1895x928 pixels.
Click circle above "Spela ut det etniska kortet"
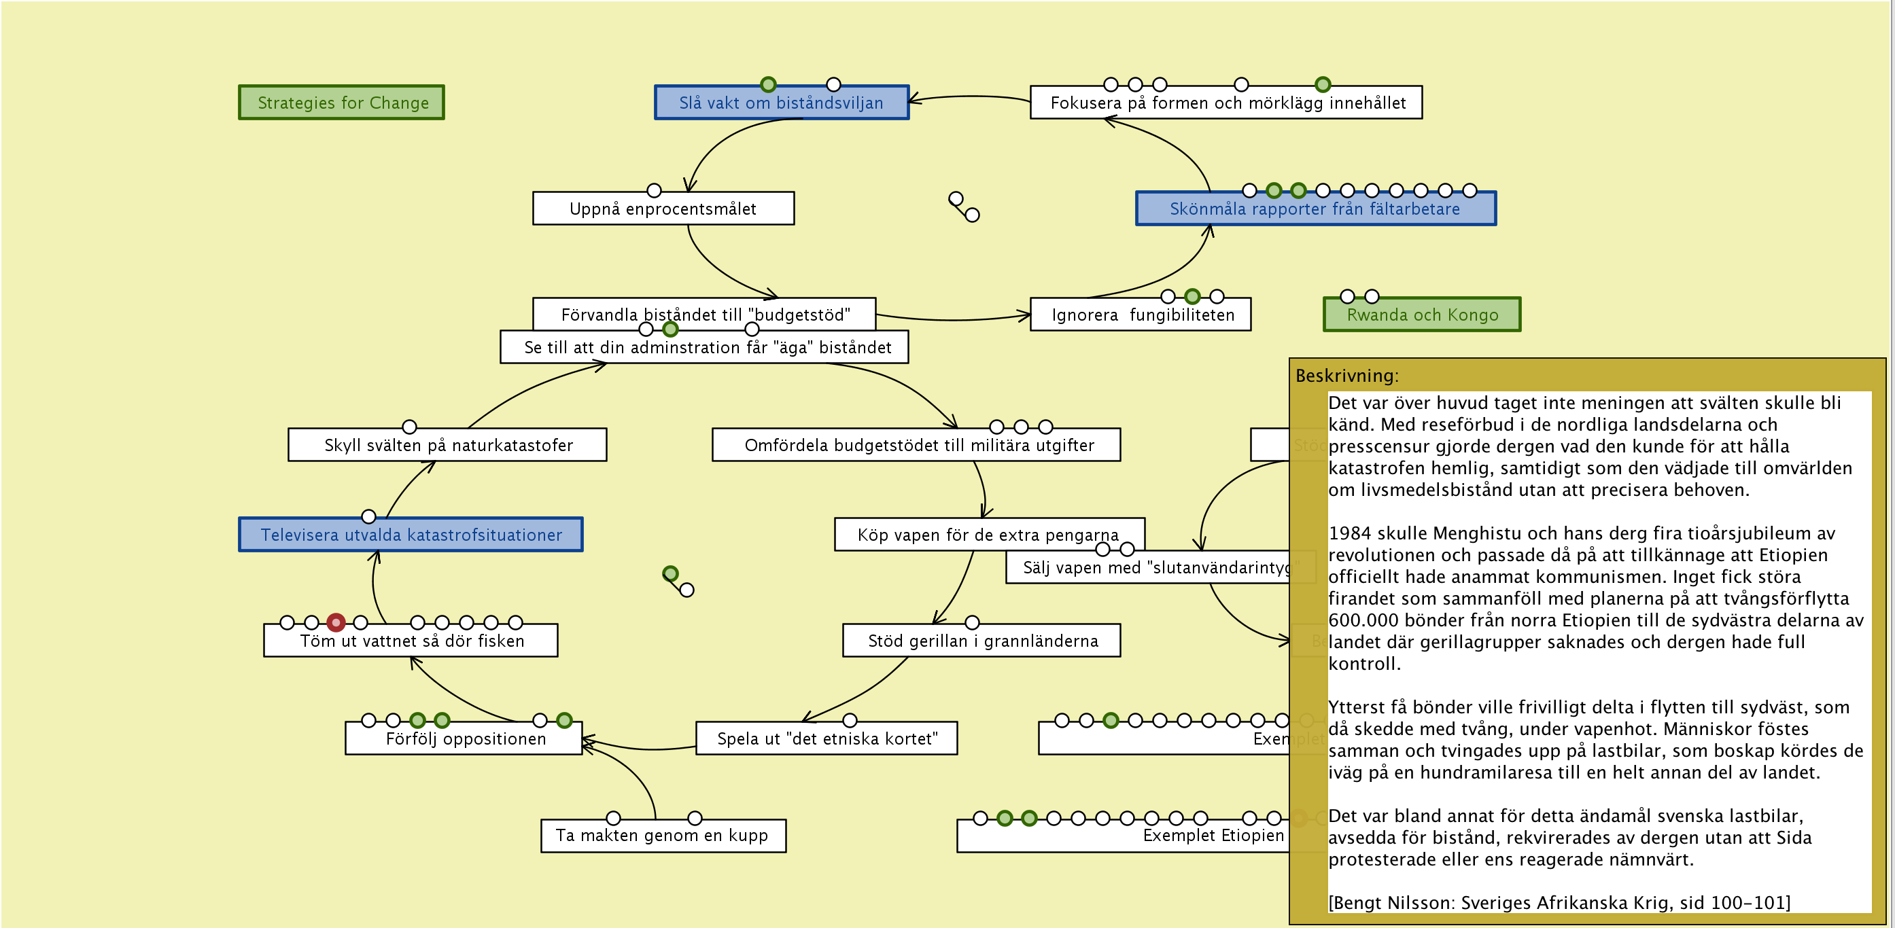(849, 720)
